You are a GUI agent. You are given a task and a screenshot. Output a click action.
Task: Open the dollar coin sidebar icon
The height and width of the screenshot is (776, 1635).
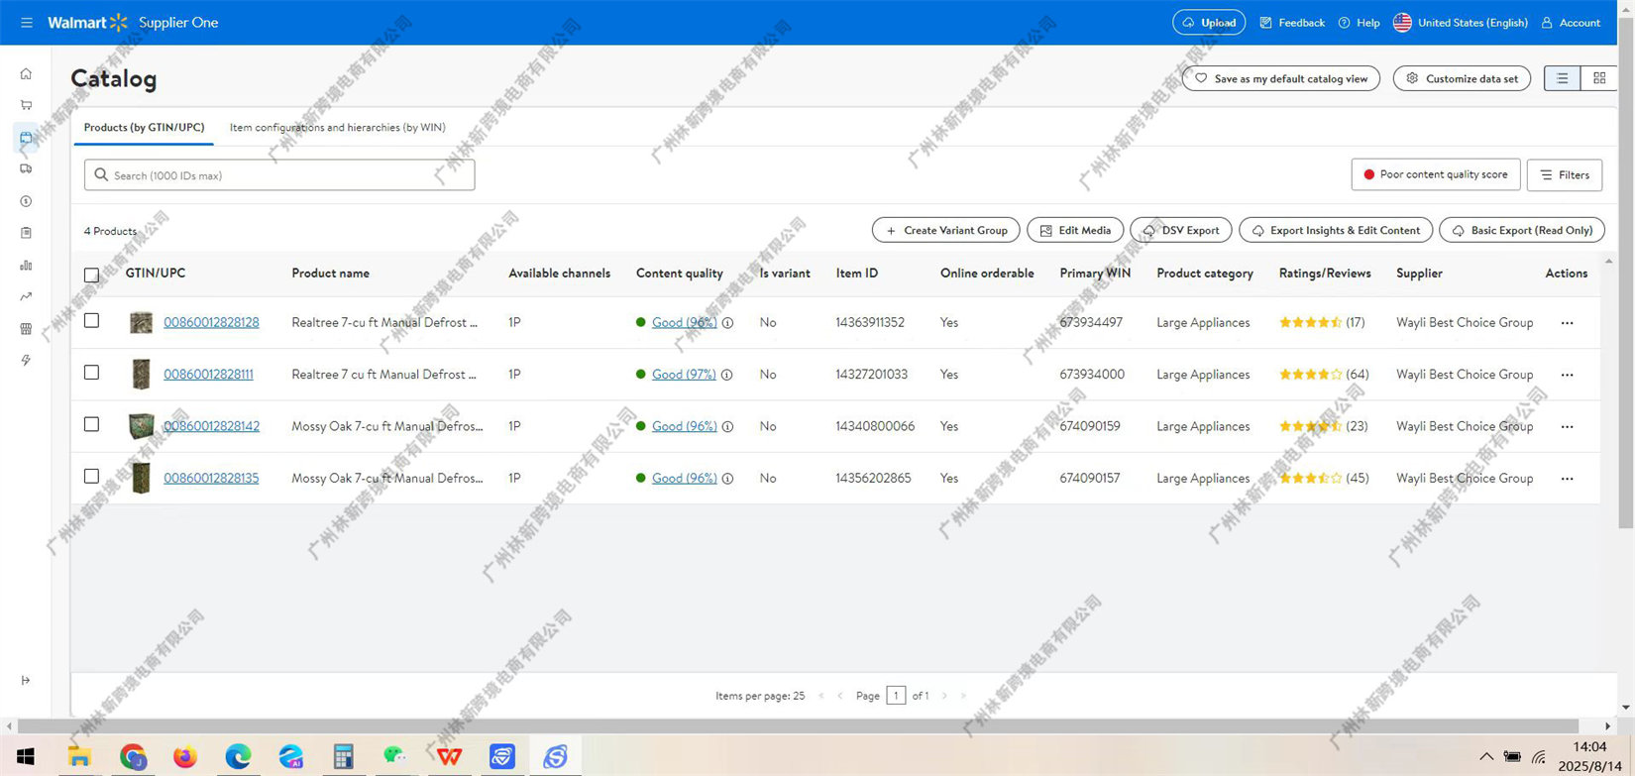click(x=26, y=201)
